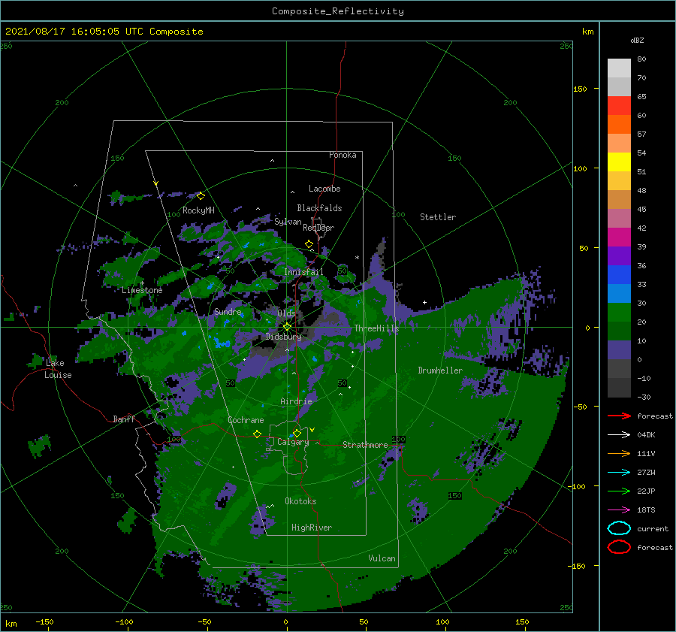Select the Stettler label

click(x=438, y=217)
